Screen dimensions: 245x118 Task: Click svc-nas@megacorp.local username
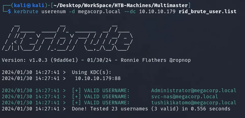(x=185, y=96)
